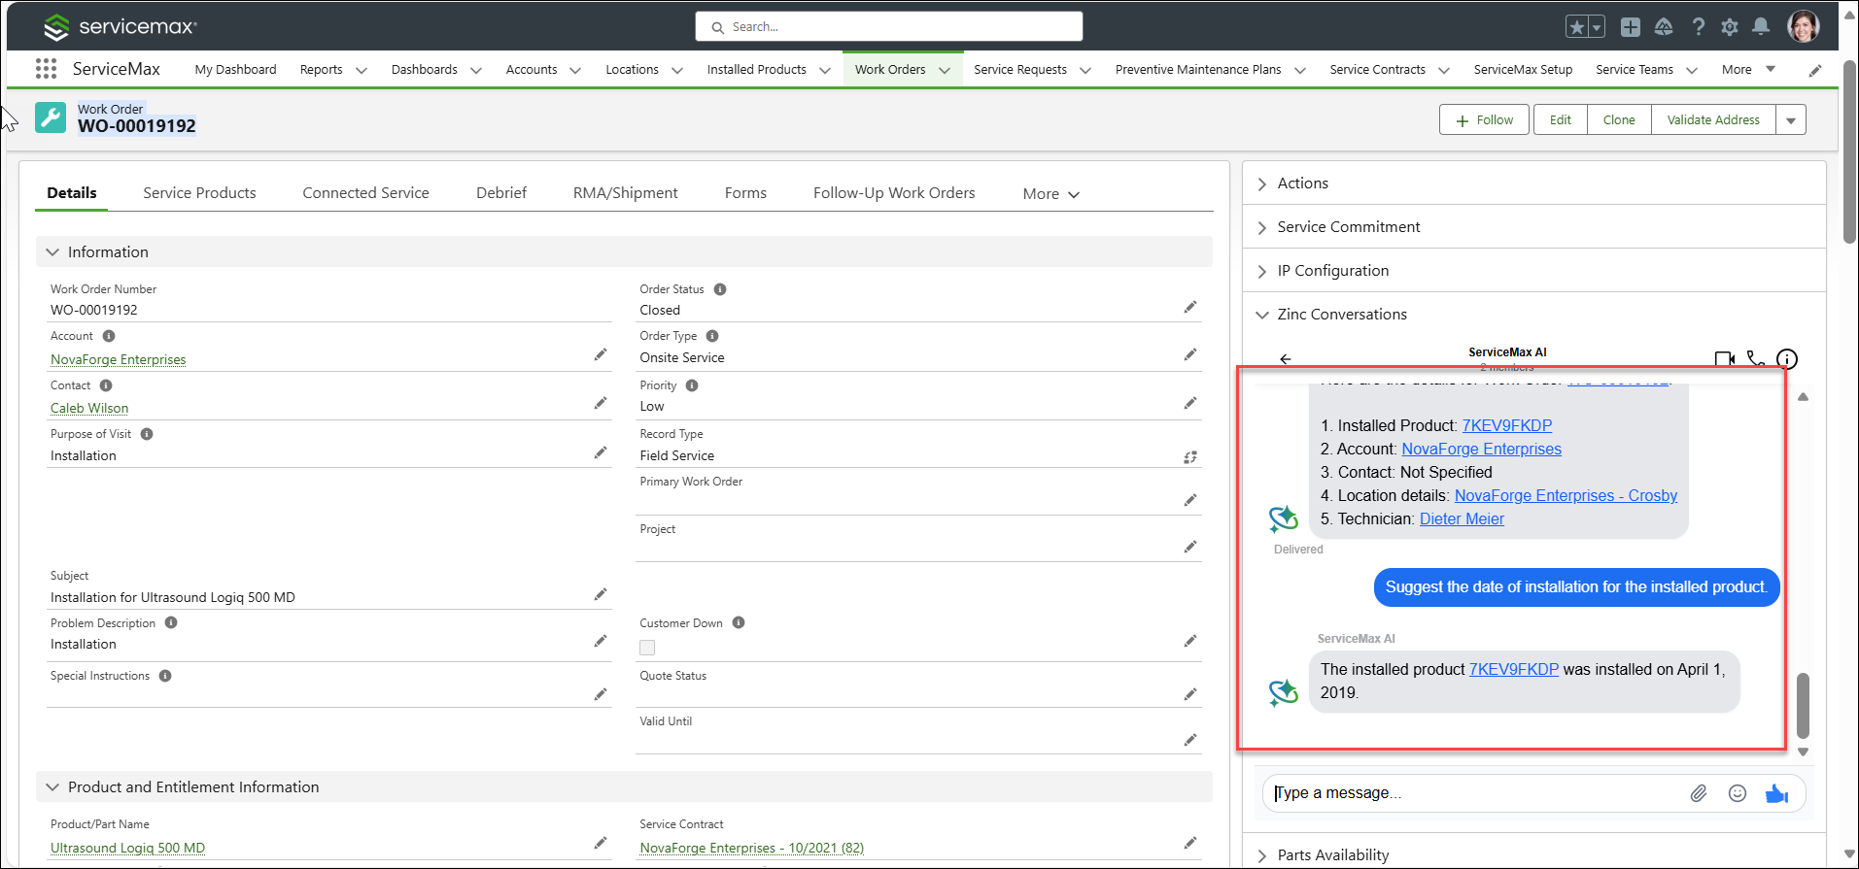
Task: Switch to the Service Products tab
Action: pos(199,193)
